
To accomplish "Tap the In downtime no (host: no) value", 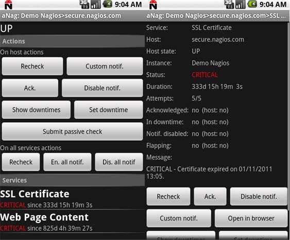I will click(x=210, y=122).
